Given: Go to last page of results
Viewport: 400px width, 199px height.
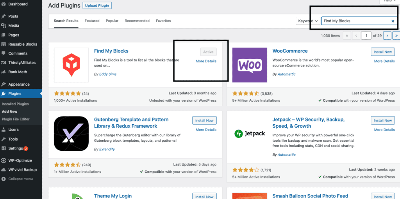Looking at the screenshot, I should pos(396,35).
